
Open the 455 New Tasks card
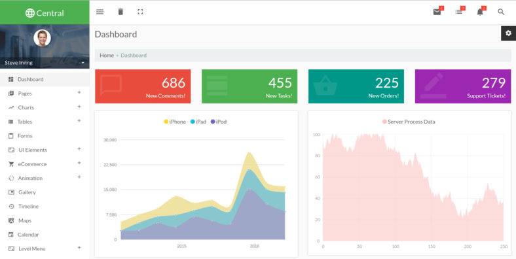(x=249, y=86)
